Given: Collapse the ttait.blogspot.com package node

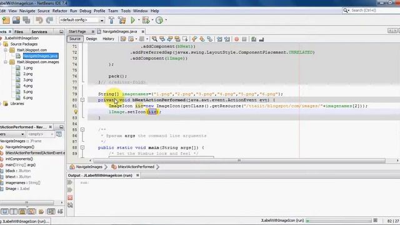Looking at the screenshot, I should click(x=6, y=50).
